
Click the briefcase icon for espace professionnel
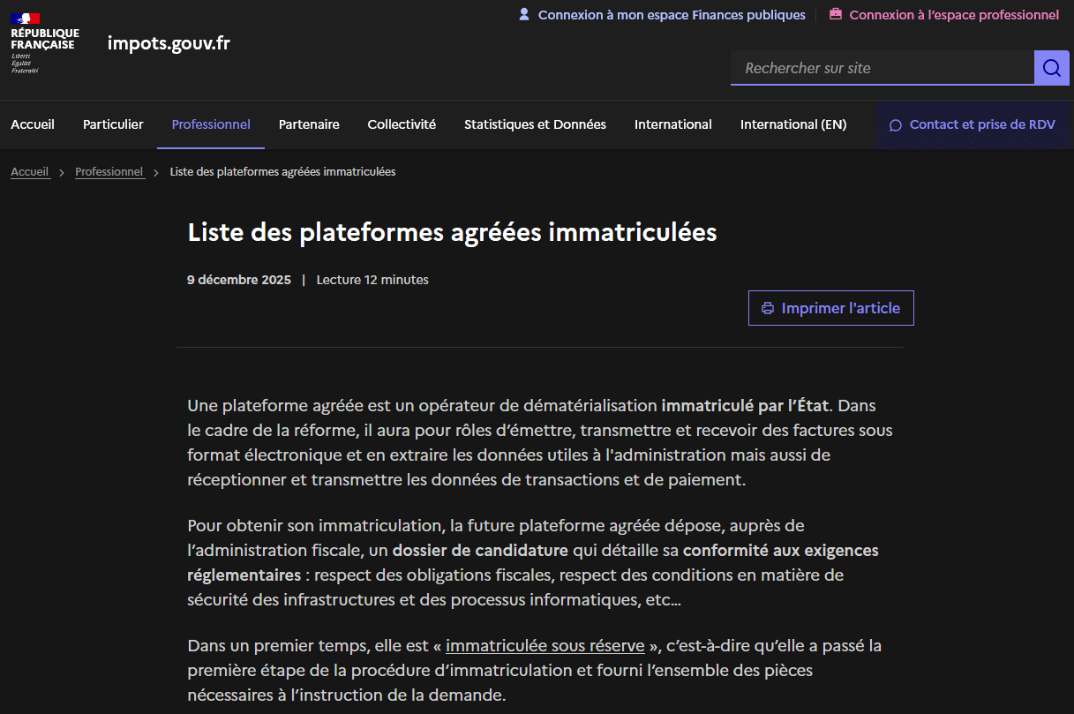click(x=835, y=14)
